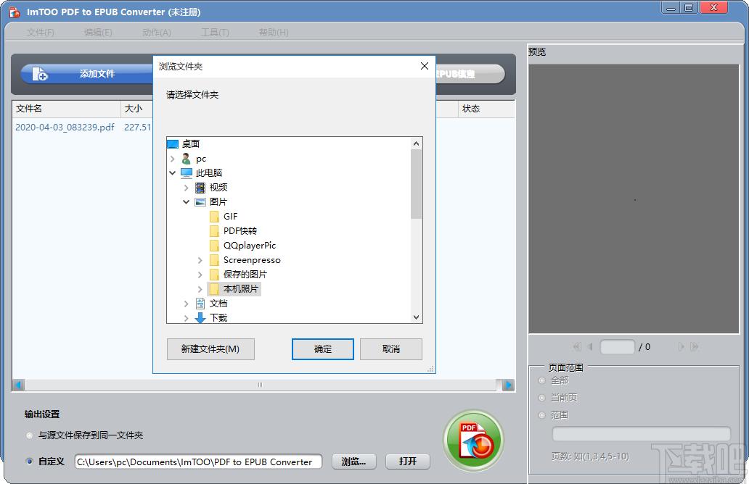Image resolution: width=749 pixels, height=484 pixels.
Task: Click the folder tree scroll-up arrow
Action: coord(416,143)
